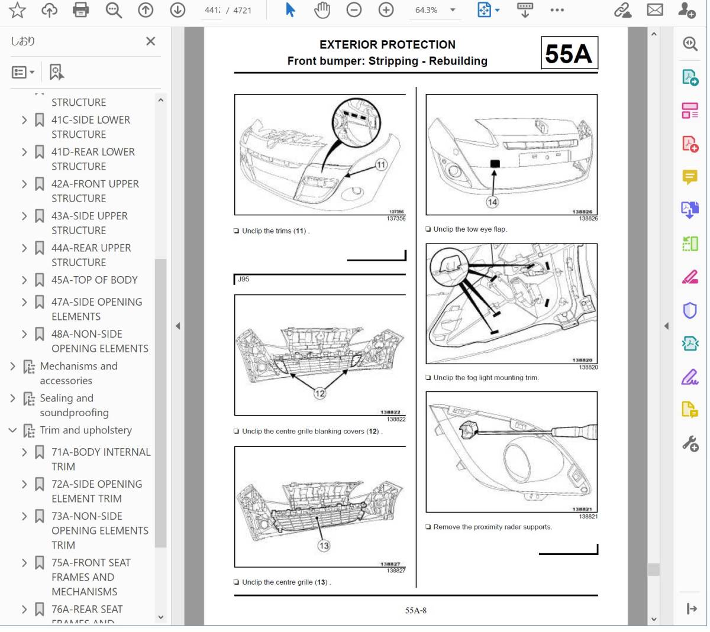Screen dimensions: 710x632
Task: Open Organize Pages tool
Action: pos(690,110)
